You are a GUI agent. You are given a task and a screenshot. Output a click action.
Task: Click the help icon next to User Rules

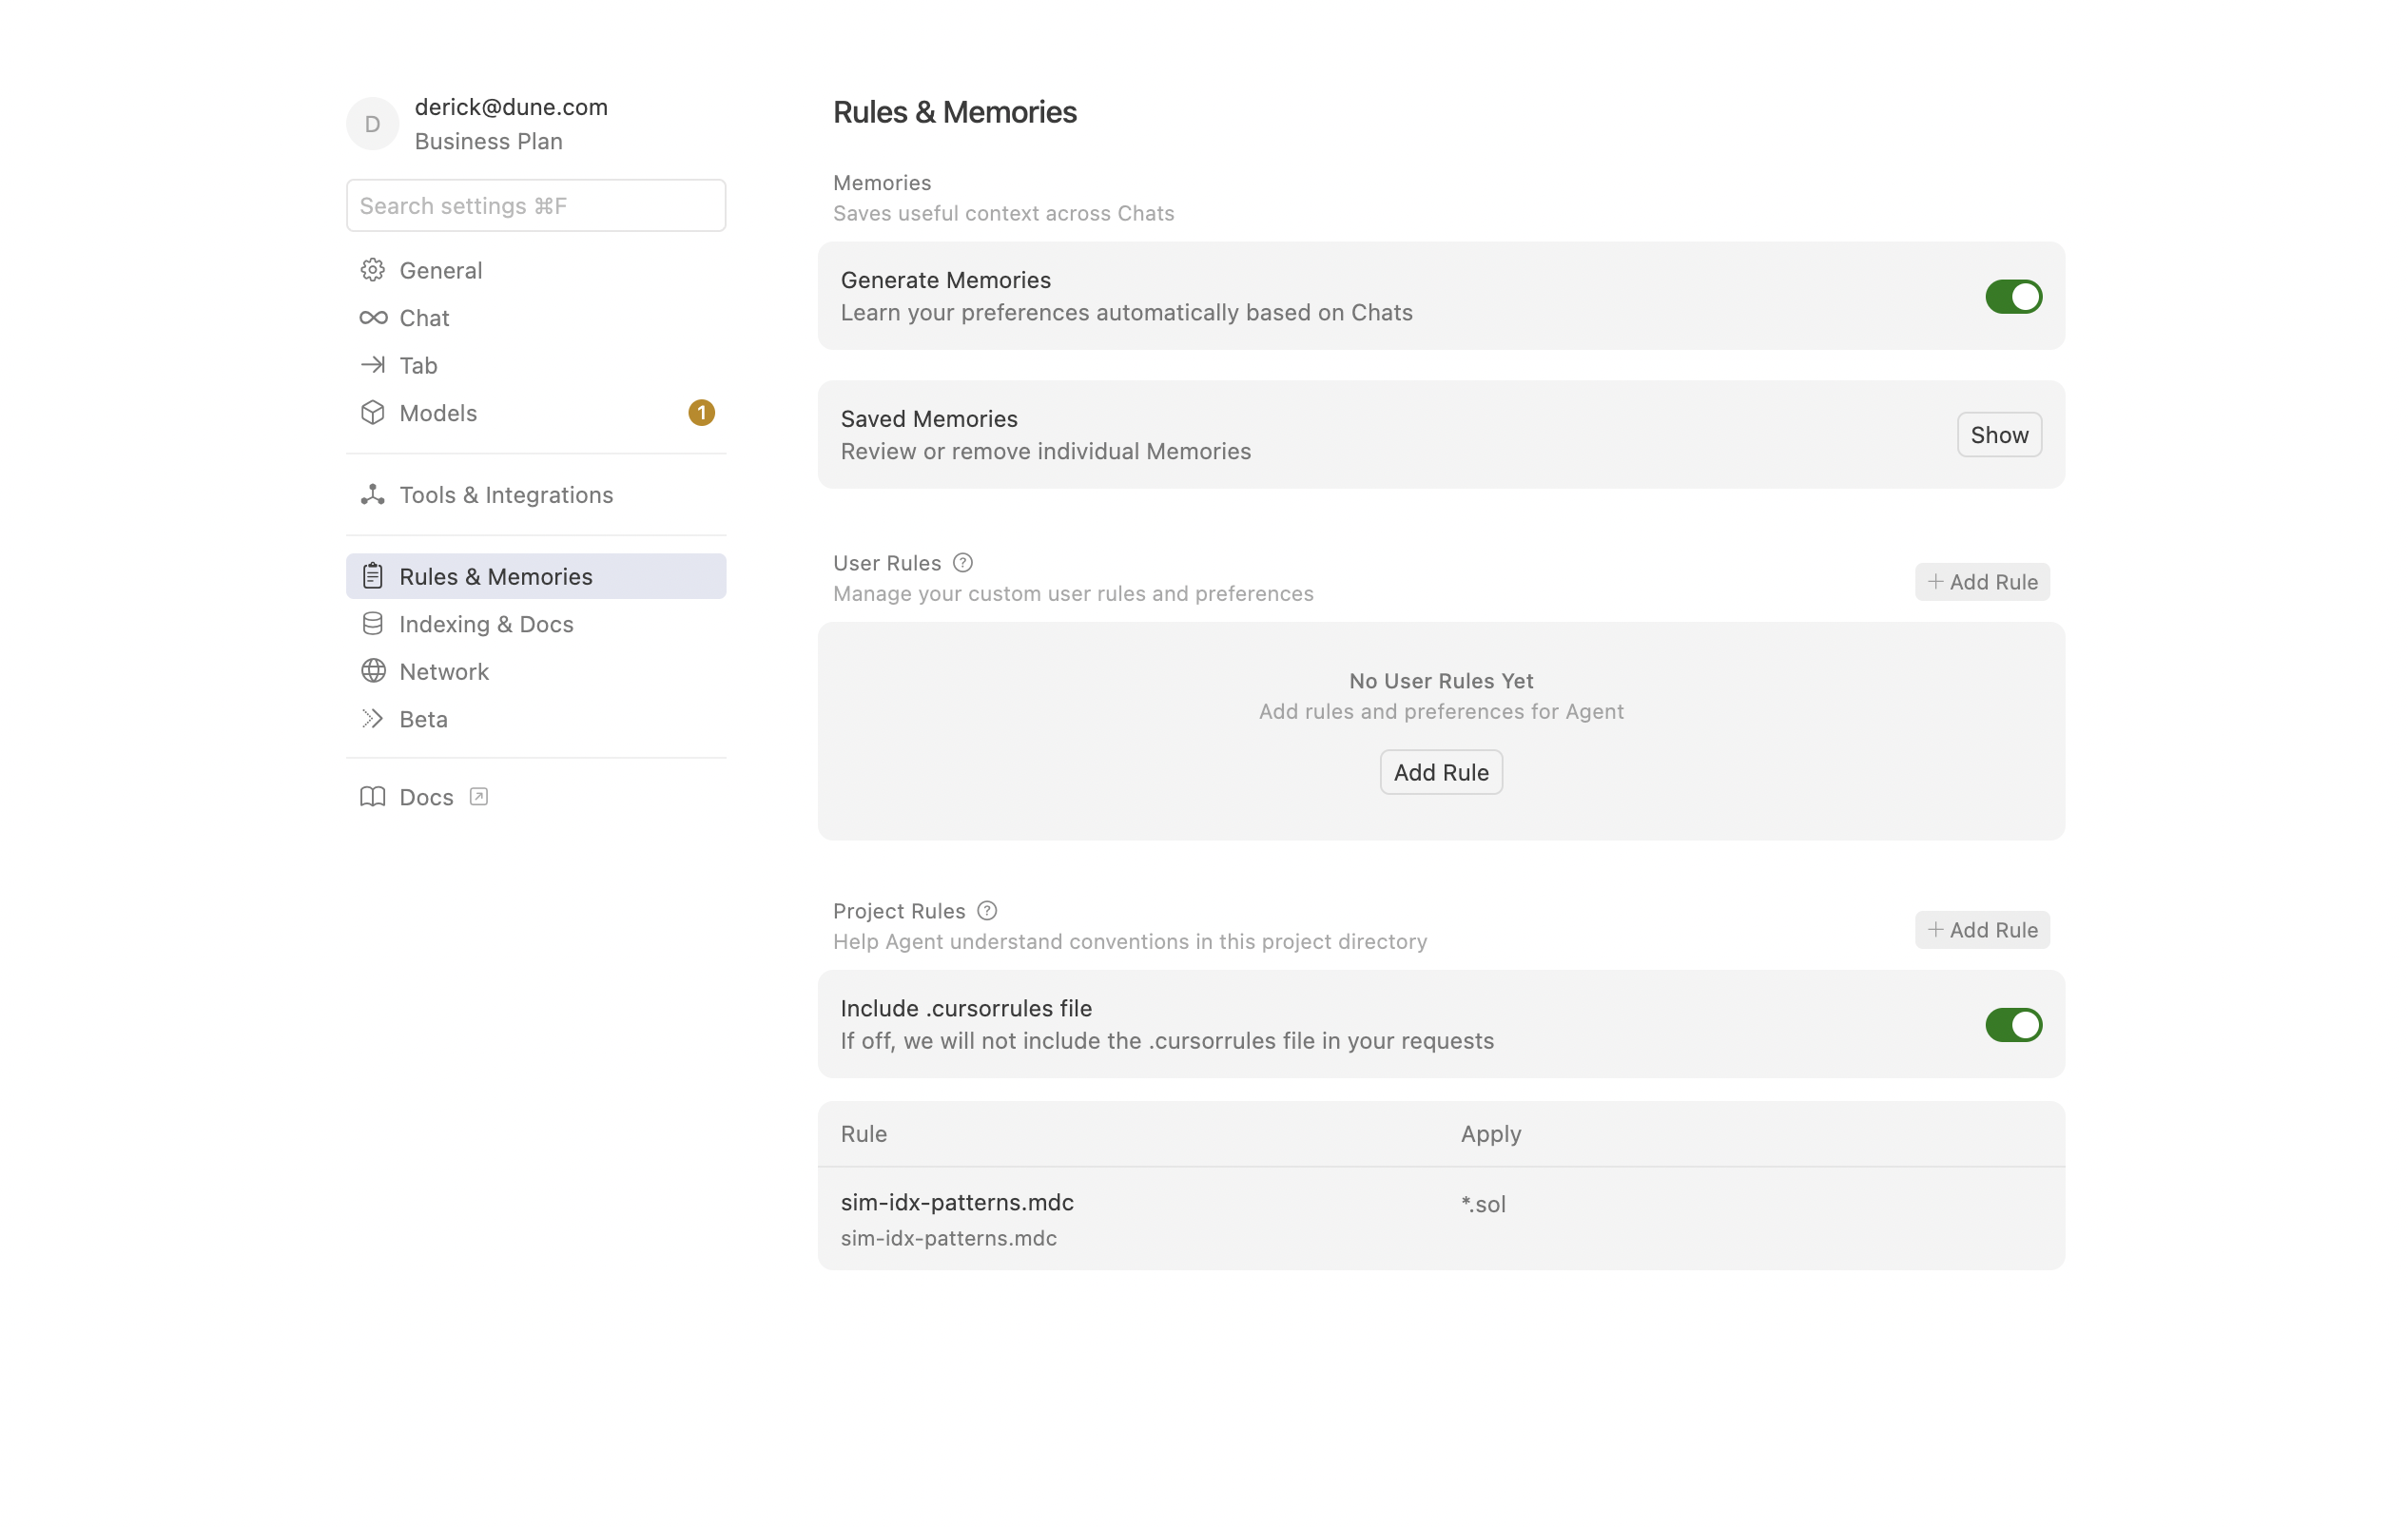(x=962, y=563)
